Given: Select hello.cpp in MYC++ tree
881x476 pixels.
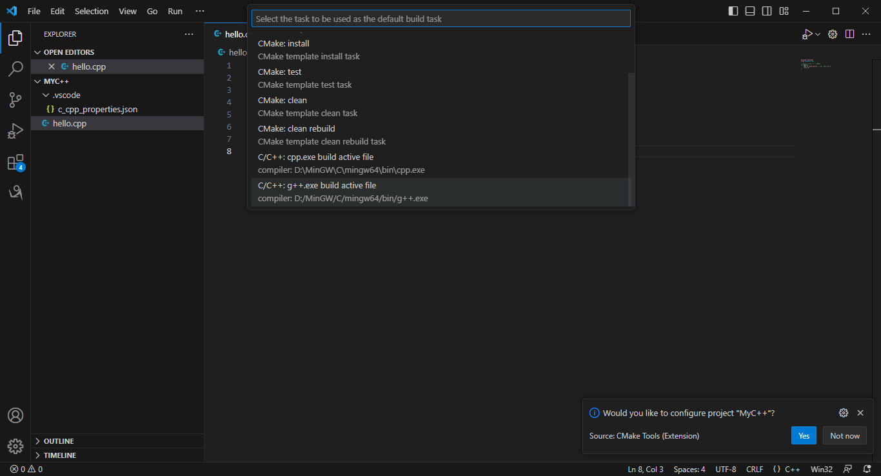Looking at the screenshot, I should pos(117,124).
